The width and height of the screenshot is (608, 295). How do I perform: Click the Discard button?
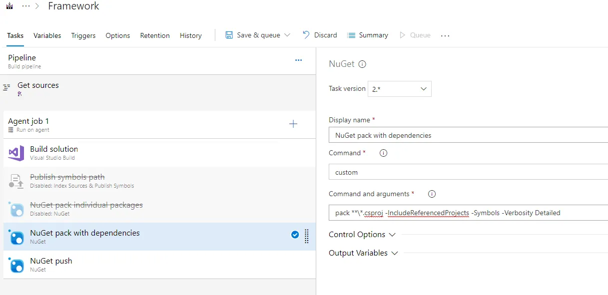click(x=320, y=35)
